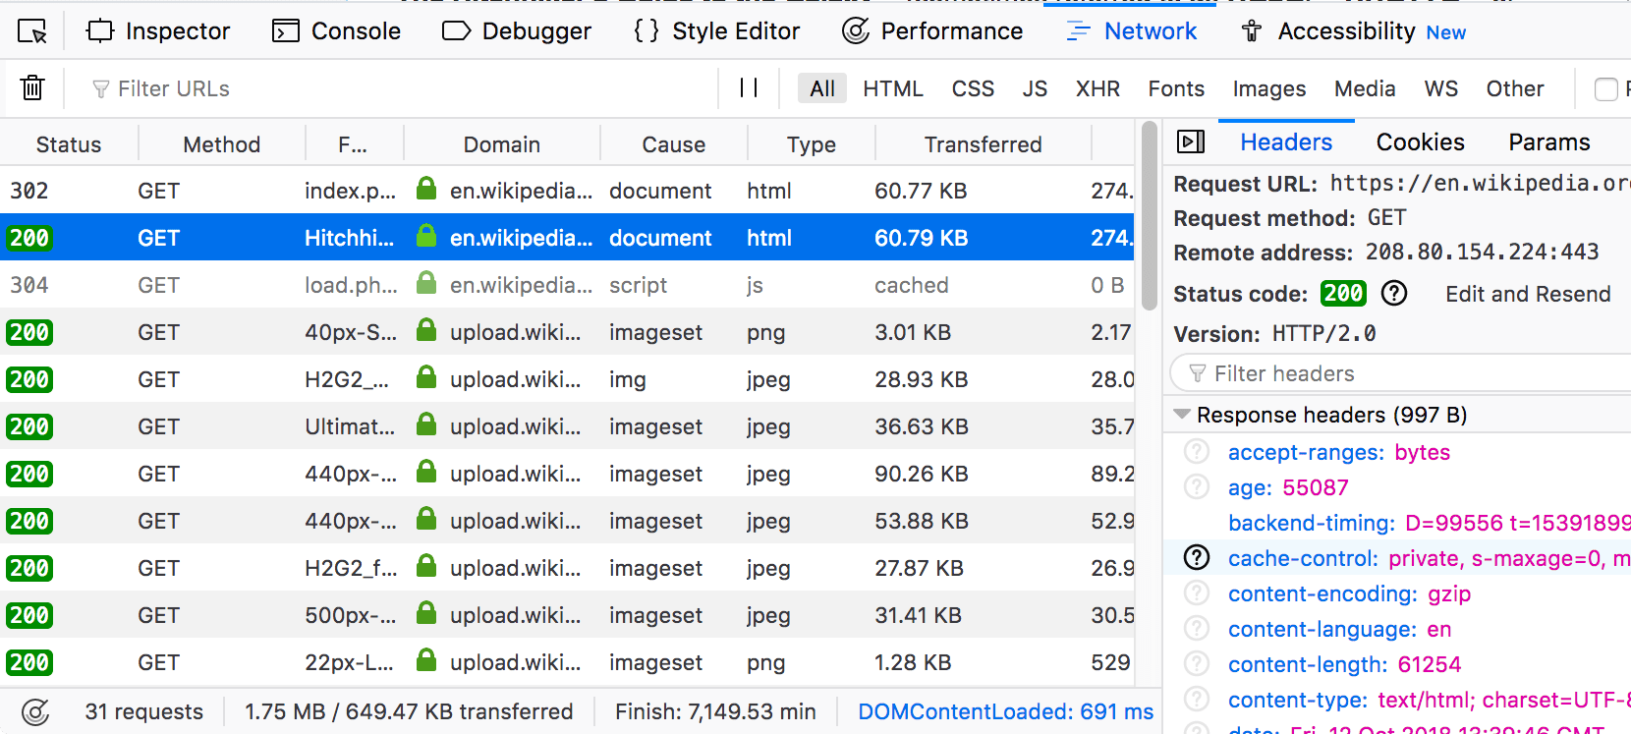Filter requests by JS
Viewport: 1631px width, 734px height.
point(1035,88)
